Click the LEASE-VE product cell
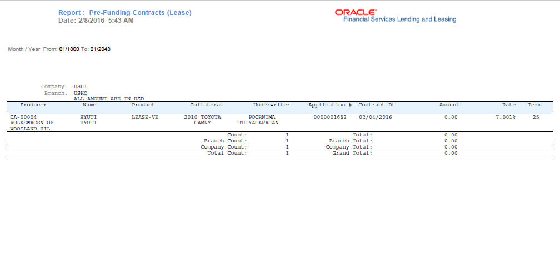Viewport: 560px width, 280px height. 145,117
